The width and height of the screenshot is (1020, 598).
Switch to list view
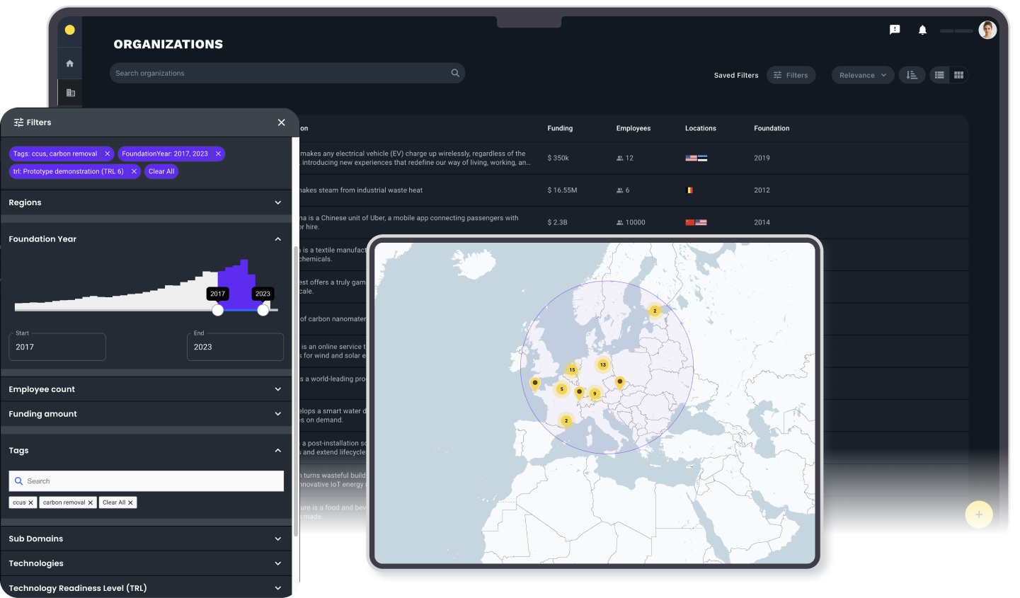pos(939,75)
